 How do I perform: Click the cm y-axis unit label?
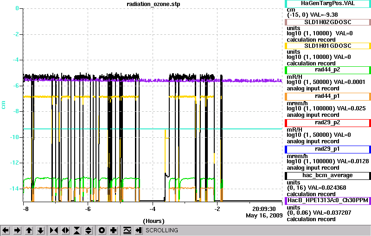(x=3, y=105)
